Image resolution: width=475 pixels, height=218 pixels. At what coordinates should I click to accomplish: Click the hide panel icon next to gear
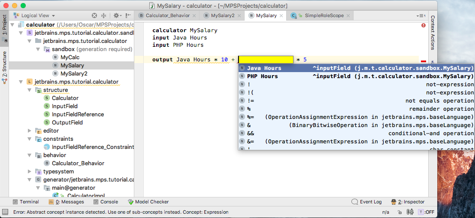[128, 15]
